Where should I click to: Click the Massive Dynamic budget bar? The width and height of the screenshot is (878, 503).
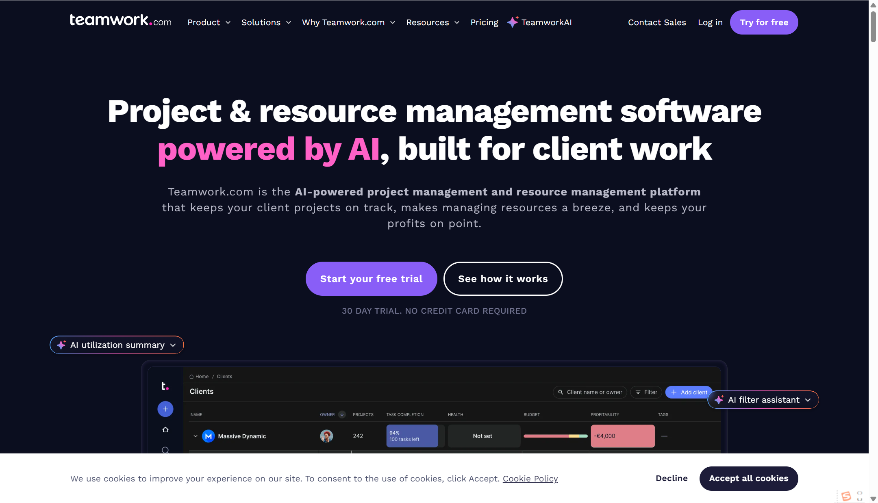pyautogui.click(x=555, y=436)
